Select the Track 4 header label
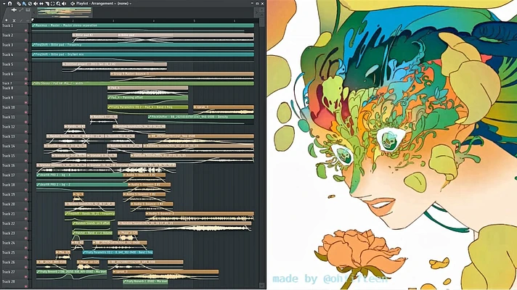 (8, 54)
